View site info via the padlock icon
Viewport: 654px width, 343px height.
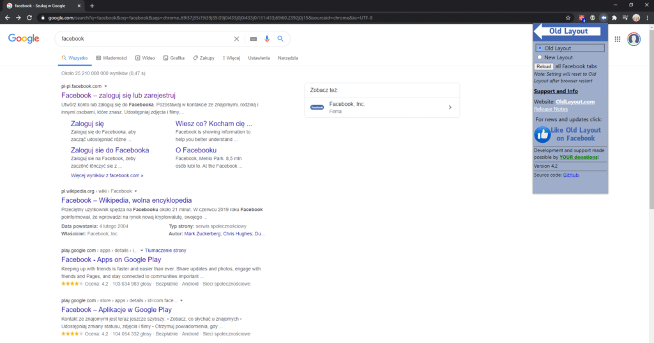(x=42, y=18)
